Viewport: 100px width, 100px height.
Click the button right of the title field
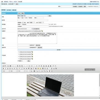[50, 16]
